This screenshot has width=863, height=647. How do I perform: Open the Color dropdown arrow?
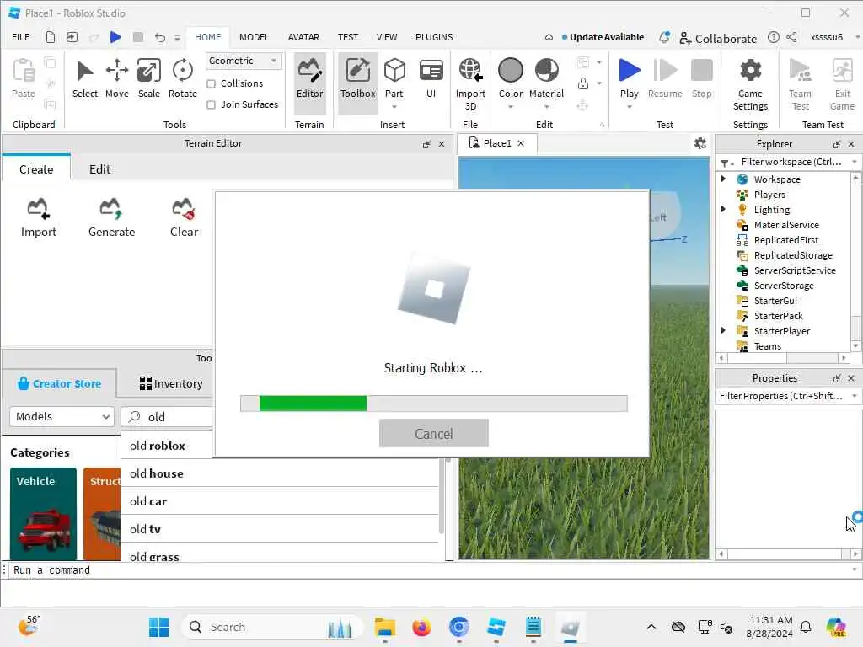pos(510,107)
